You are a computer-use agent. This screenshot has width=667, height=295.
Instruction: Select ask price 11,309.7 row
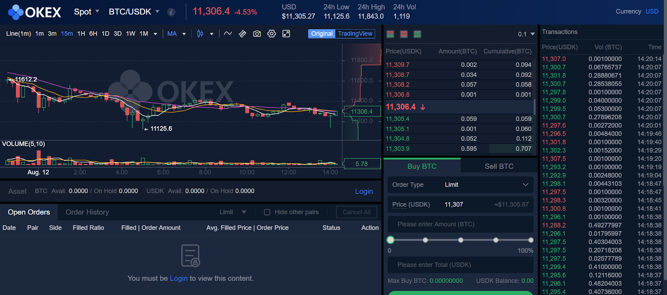pos(459,65)
